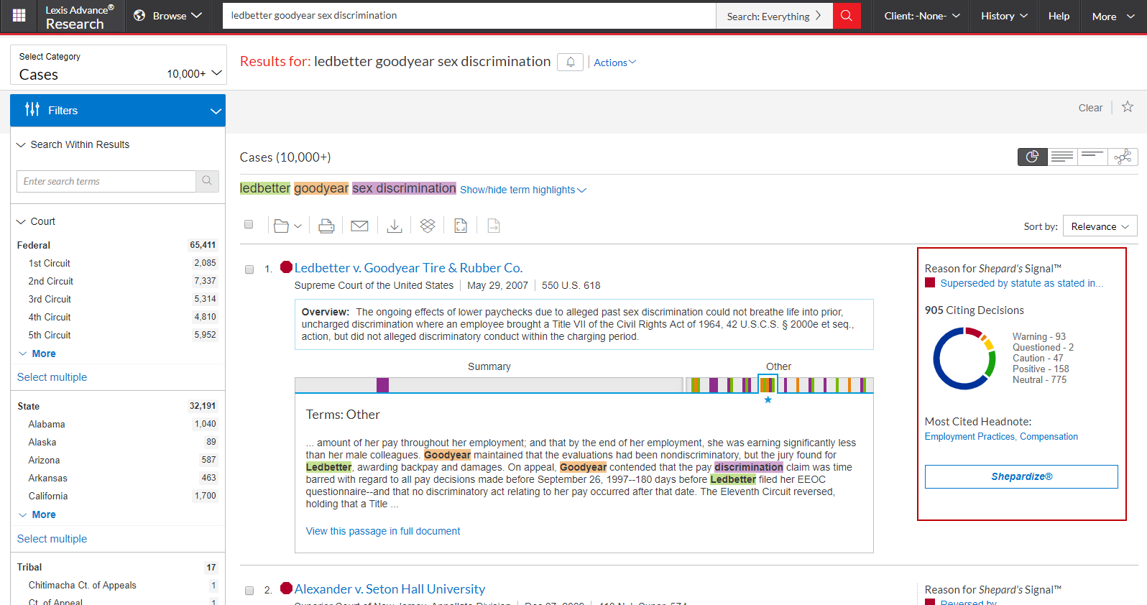Viewport: 1147px width, 605px height.
Task: Click Select multiple under Federal courts
Action: click(52, 377)
